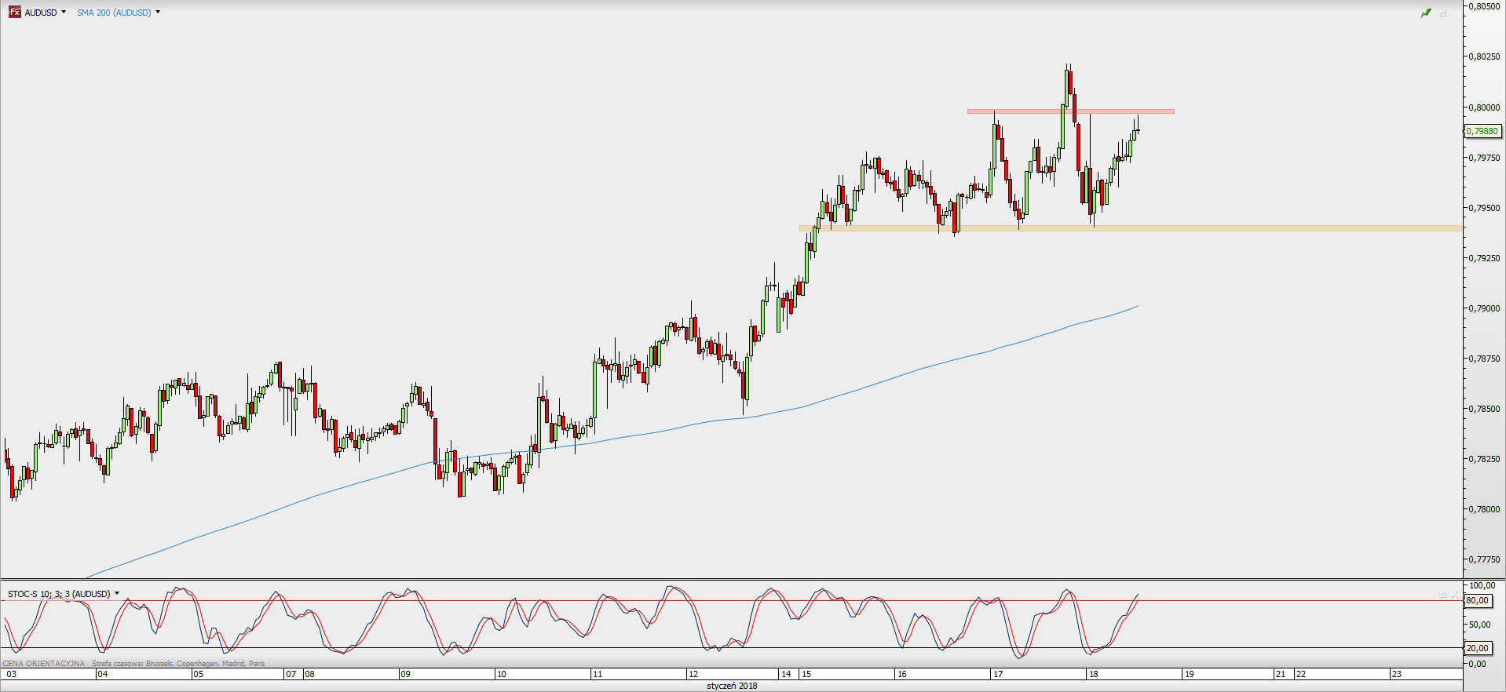1506x692 pixels.
Task: Click the 0,80500 price axis label
Action: click(1484, 6)
